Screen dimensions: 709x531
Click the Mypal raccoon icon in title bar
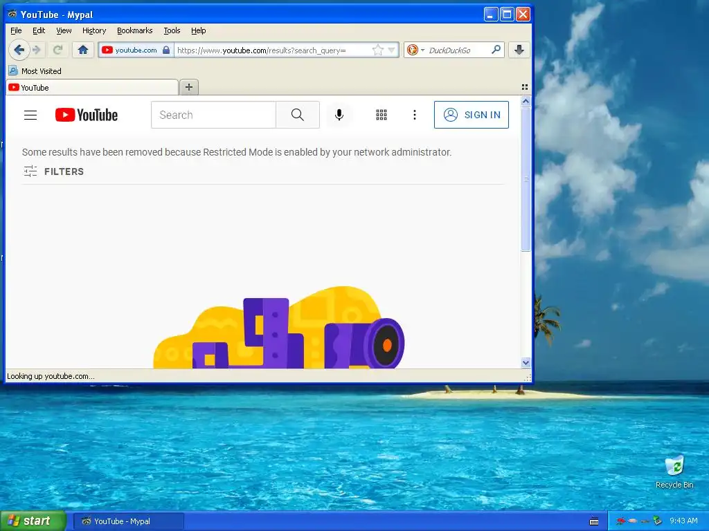click(x=12, y=14)
